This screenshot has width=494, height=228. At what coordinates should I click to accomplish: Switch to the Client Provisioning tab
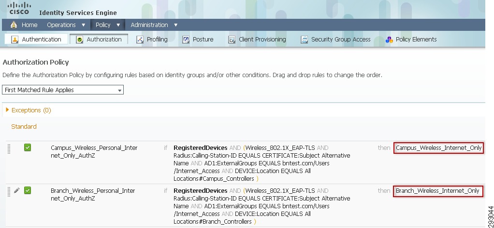(257, 39)
